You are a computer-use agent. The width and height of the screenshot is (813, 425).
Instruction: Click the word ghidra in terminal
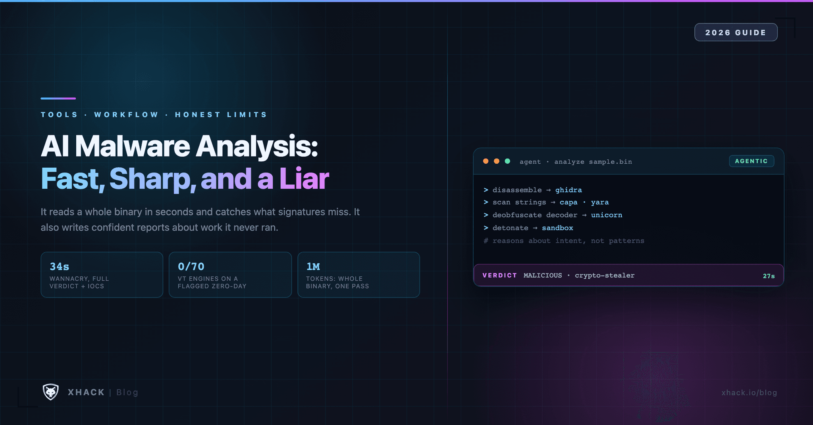pyautogui.click(x=568, y=190)
